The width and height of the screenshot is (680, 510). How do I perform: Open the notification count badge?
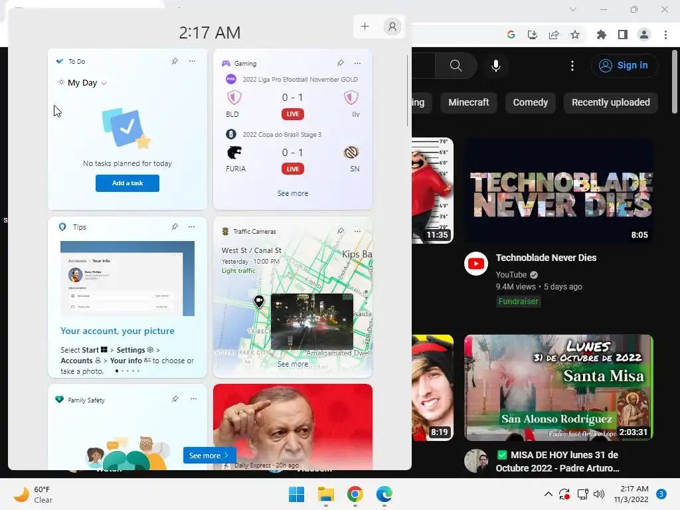[x=661, y=494]
